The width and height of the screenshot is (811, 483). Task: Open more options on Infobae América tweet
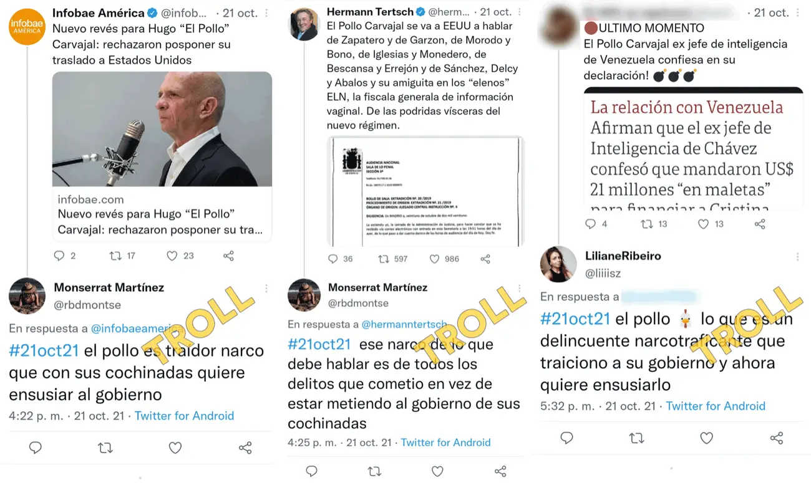click(266, 13)
